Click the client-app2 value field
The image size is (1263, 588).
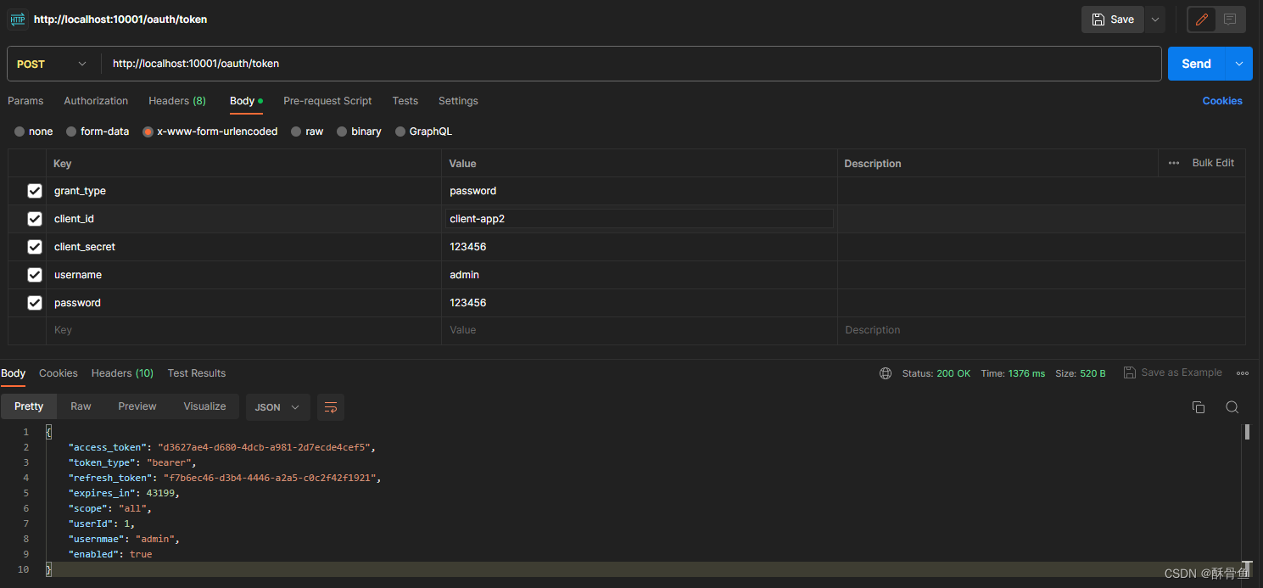640,219
